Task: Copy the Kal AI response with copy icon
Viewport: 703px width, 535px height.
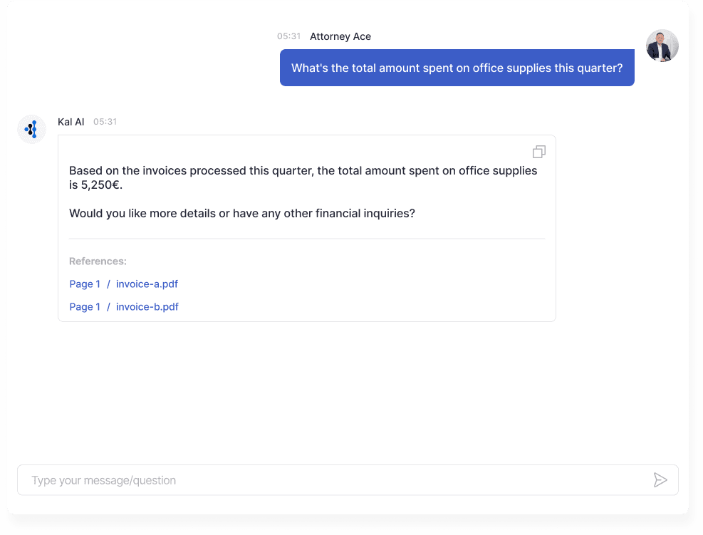Action: coord(539,152)
